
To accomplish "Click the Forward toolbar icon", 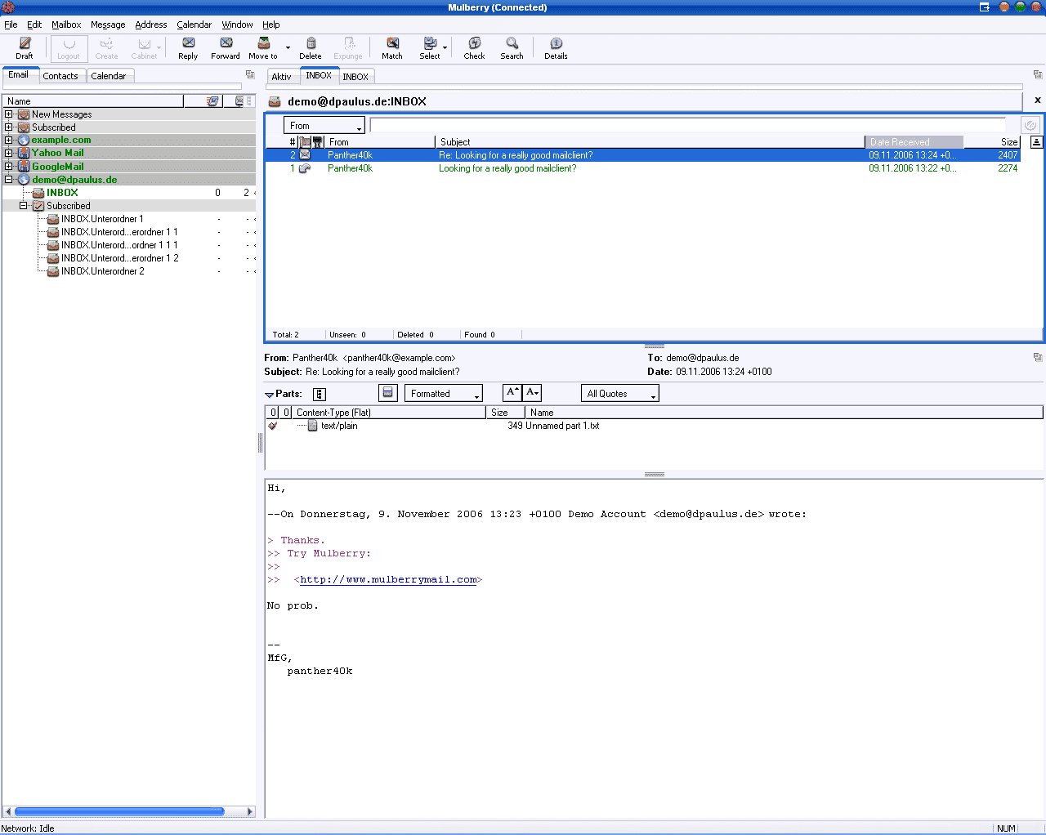I will click(x=226, y=43).
